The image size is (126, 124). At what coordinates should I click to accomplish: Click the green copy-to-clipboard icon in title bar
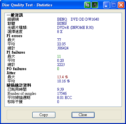(x=87, y=5)
